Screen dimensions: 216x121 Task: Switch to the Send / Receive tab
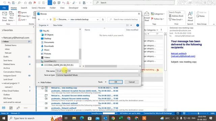38,8
